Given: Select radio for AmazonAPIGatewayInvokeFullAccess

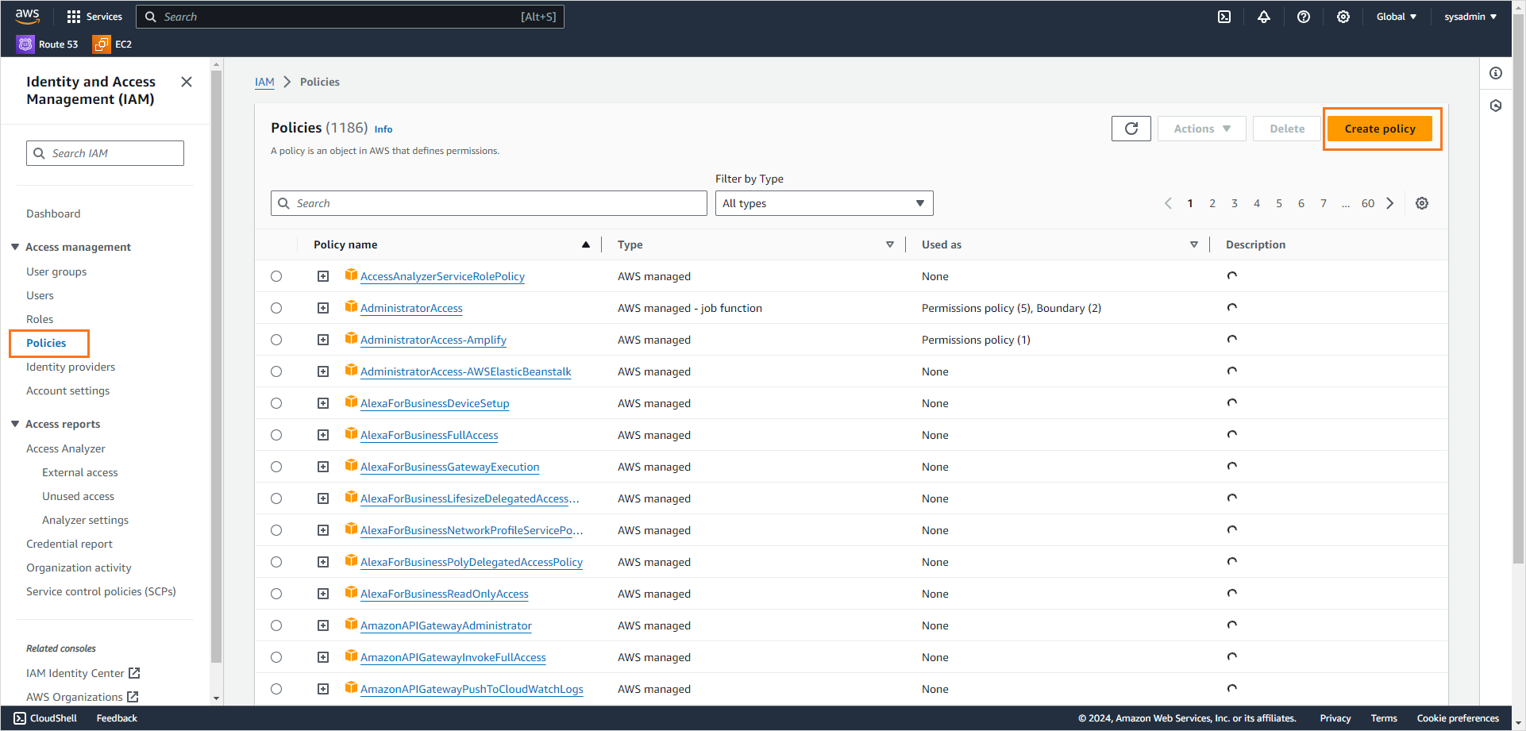Looking at the screenshot, I should 276,657.
